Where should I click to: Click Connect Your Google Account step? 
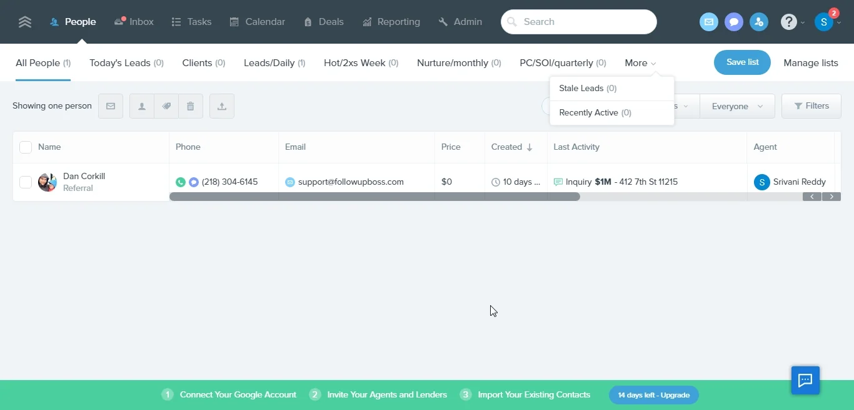229,395
